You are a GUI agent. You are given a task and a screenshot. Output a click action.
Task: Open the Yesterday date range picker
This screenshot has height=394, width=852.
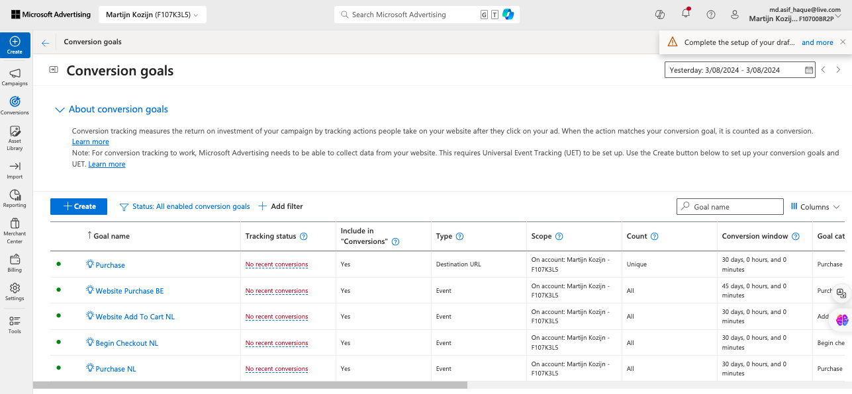[x=740, y=70]
